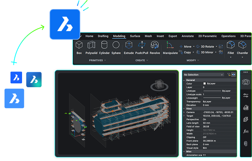Choose the Cylinder primitive tool

click(104, 48)
